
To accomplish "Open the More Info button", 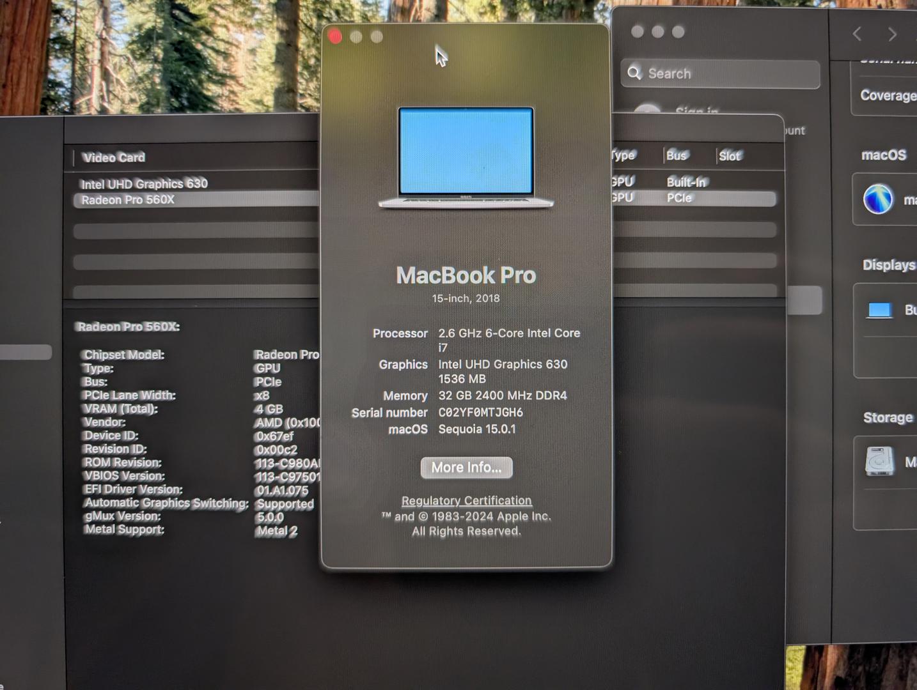I will (x=466, y=468).
